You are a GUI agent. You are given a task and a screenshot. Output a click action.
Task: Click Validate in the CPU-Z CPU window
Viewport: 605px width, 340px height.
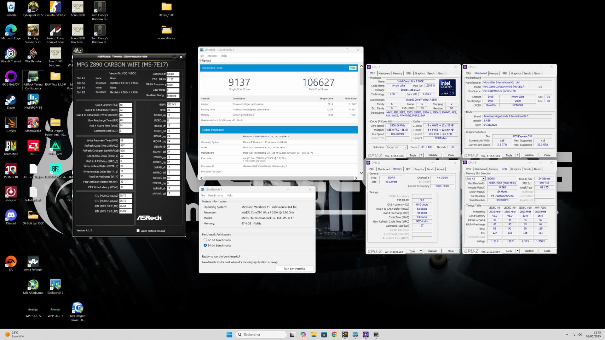433,155
